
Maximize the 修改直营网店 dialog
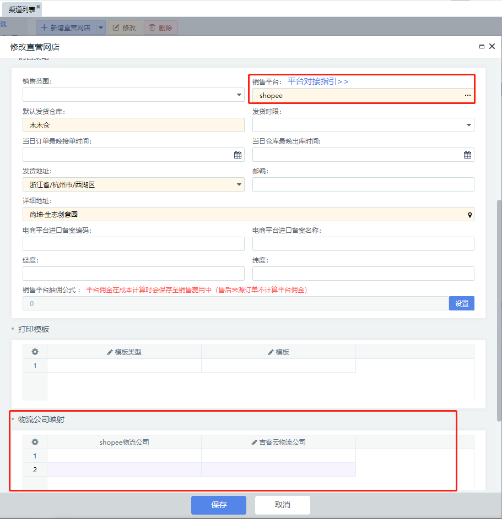point(482,47)
